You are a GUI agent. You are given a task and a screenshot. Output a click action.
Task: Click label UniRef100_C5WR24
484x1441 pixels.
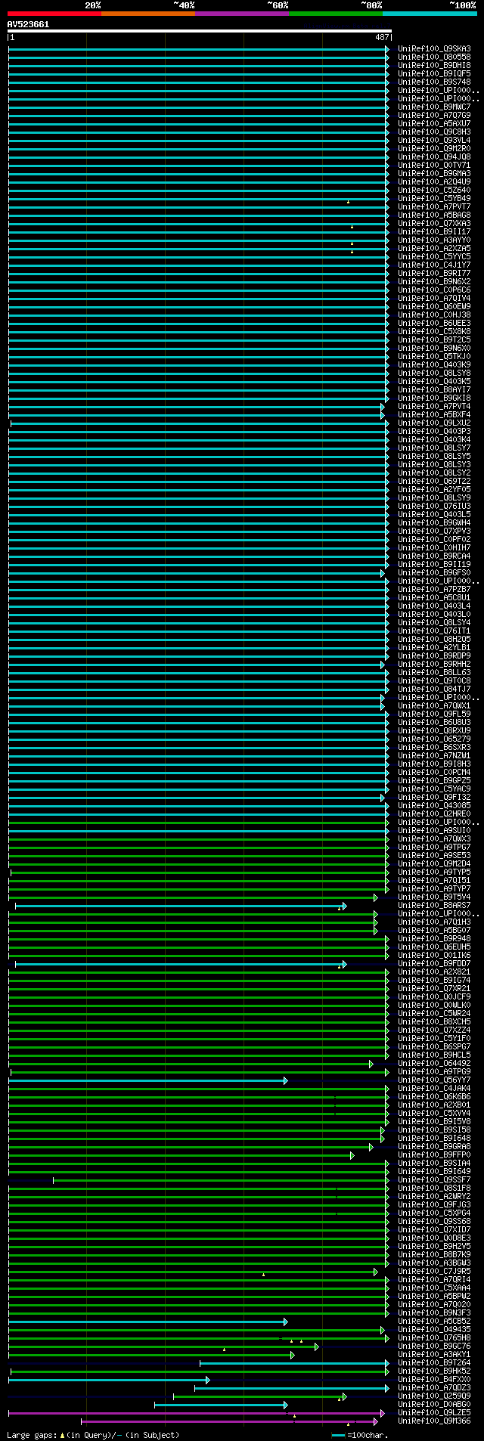(434, 1013)
